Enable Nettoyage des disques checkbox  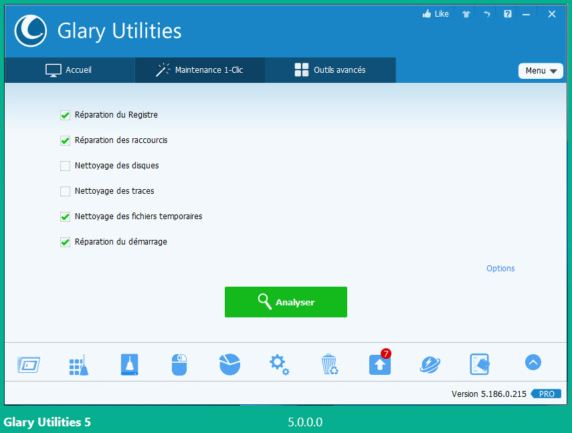coord(66,166)
